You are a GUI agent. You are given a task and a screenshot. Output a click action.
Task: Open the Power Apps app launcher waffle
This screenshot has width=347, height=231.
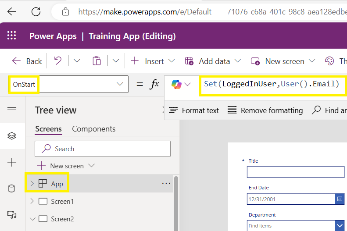tap(11, 36)
